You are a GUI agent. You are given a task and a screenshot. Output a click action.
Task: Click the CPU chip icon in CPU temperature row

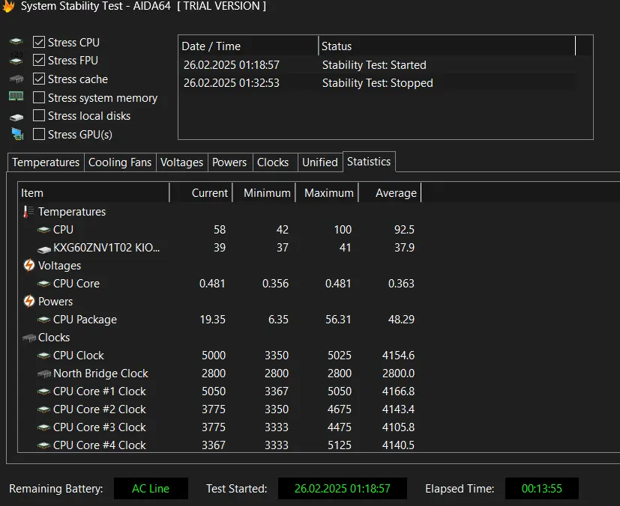click(x=43, y=230)
